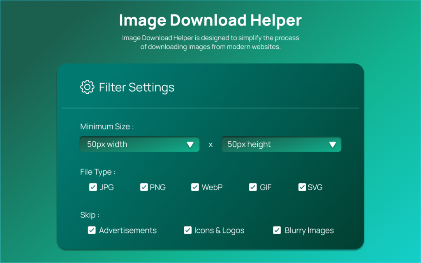
Task: Click the File Type label
Action: (97, 172)
